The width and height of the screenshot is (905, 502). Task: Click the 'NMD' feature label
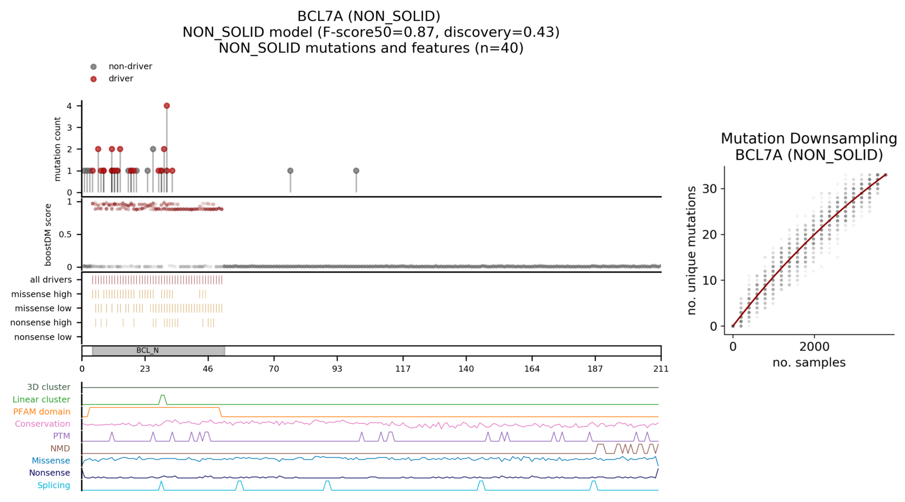[x=60, y=448]
